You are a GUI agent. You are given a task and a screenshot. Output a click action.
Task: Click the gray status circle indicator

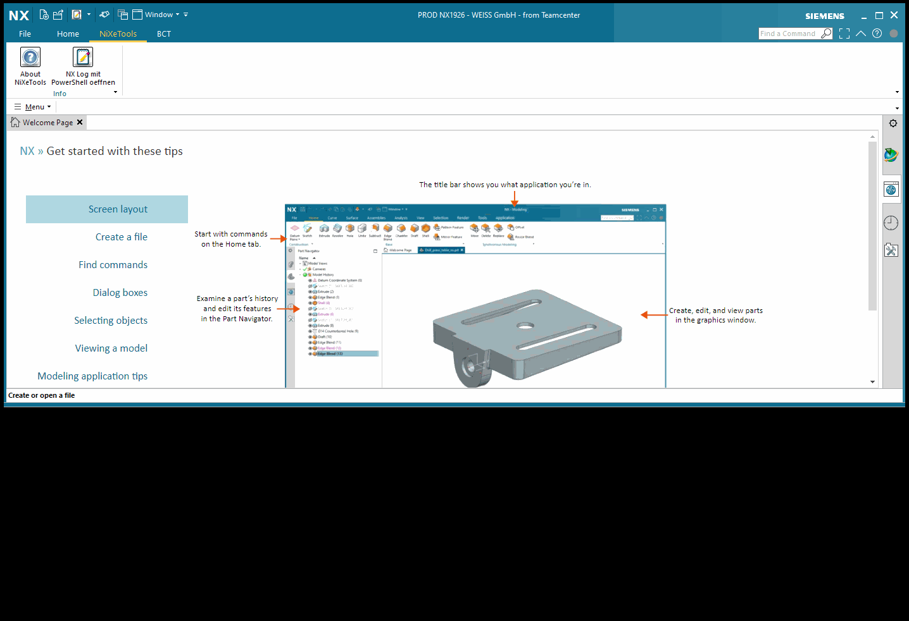894,34
